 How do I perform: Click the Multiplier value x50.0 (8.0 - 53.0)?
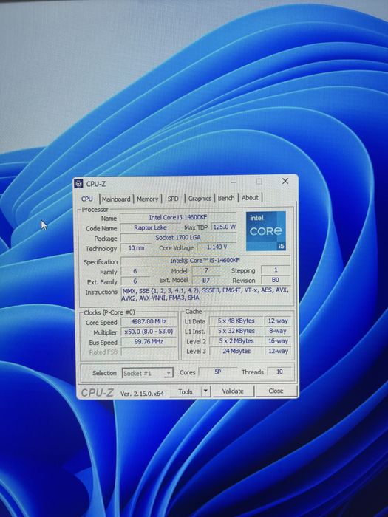pyautogui.click(x=149, y=332)
